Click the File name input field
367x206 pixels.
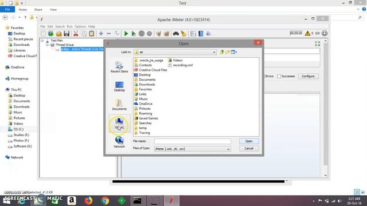[193, 141]
